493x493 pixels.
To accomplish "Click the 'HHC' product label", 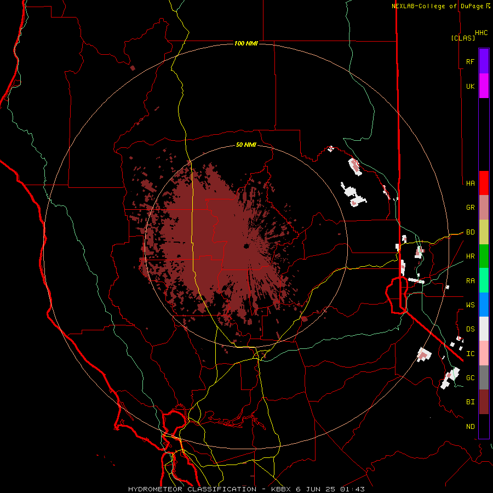I will coord(481,33).
